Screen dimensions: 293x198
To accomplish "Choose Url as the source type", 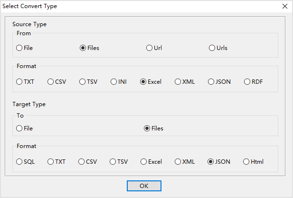I will click(x=150, y=48).
